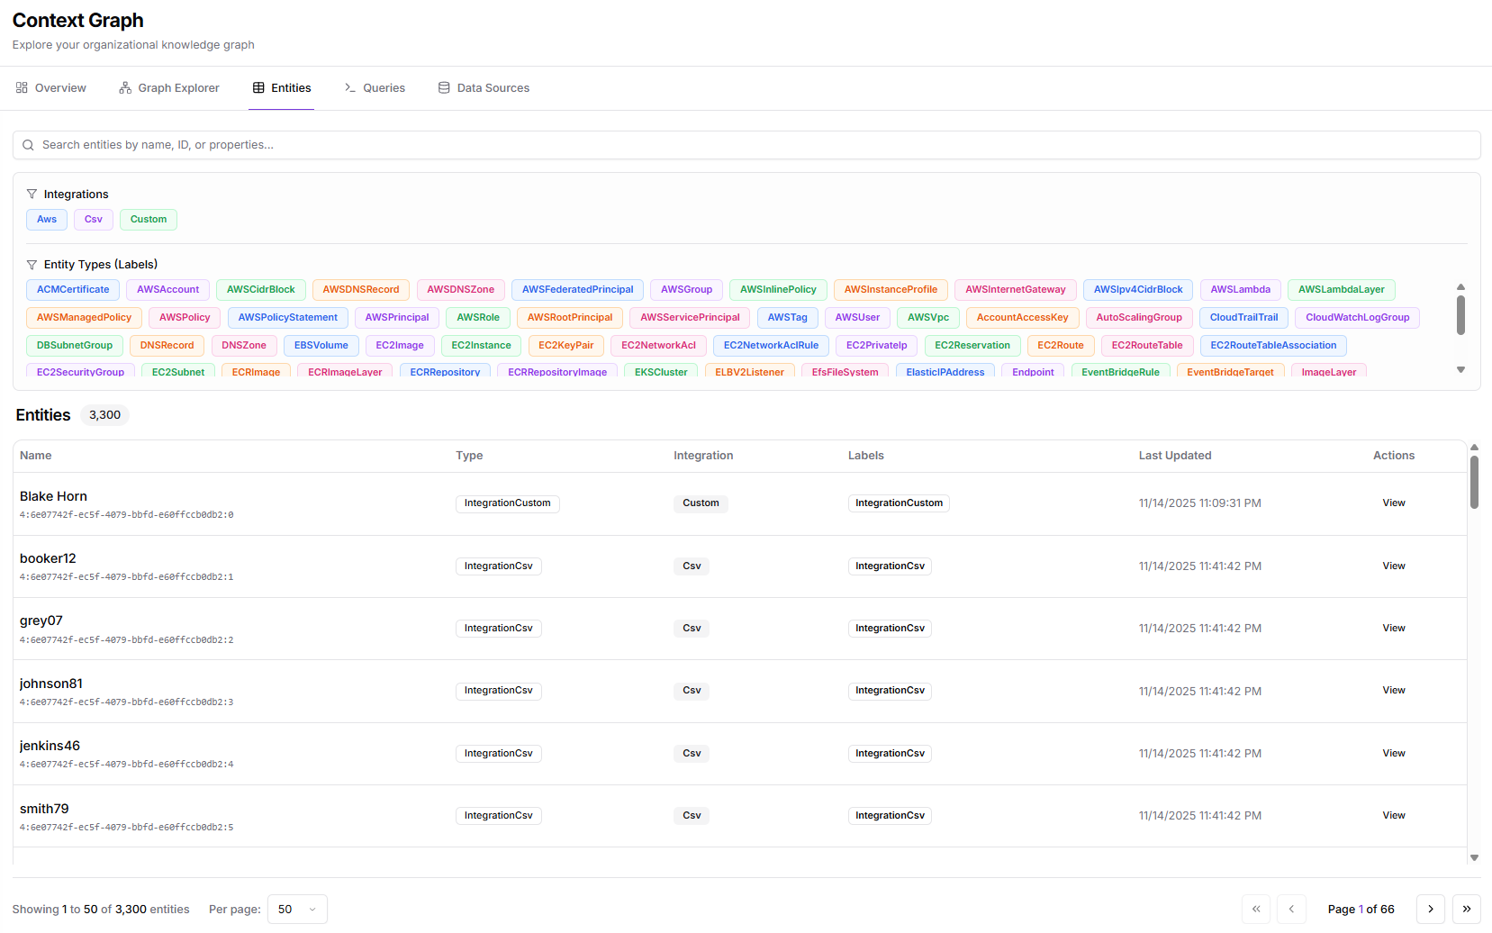Screen dimensions: 1492x933
Task: View details for Blake Horn
Action: [1393, 503]
